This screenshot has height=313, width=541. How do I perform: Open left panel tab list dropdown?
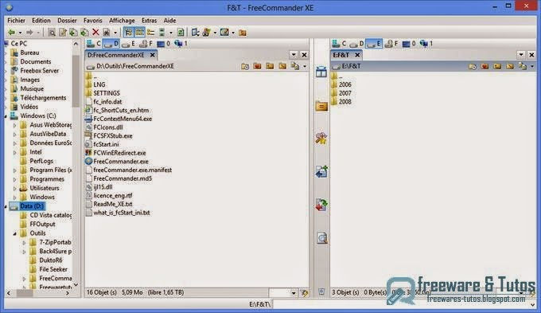pyautogui.click(x=294, y=55)
